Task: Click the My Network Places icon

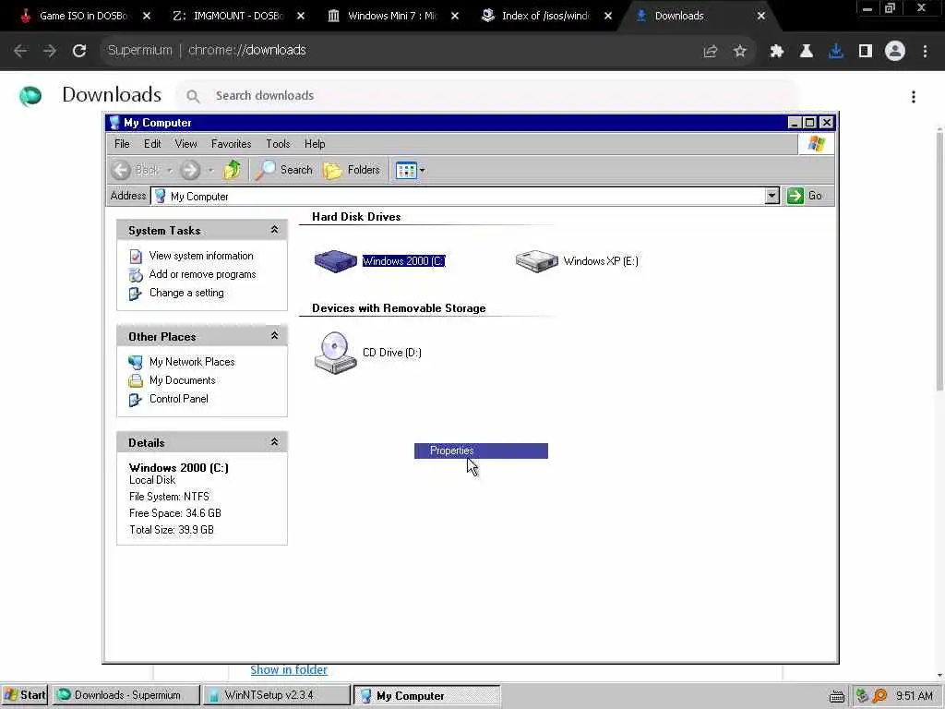Action: (x=136, y=362)
